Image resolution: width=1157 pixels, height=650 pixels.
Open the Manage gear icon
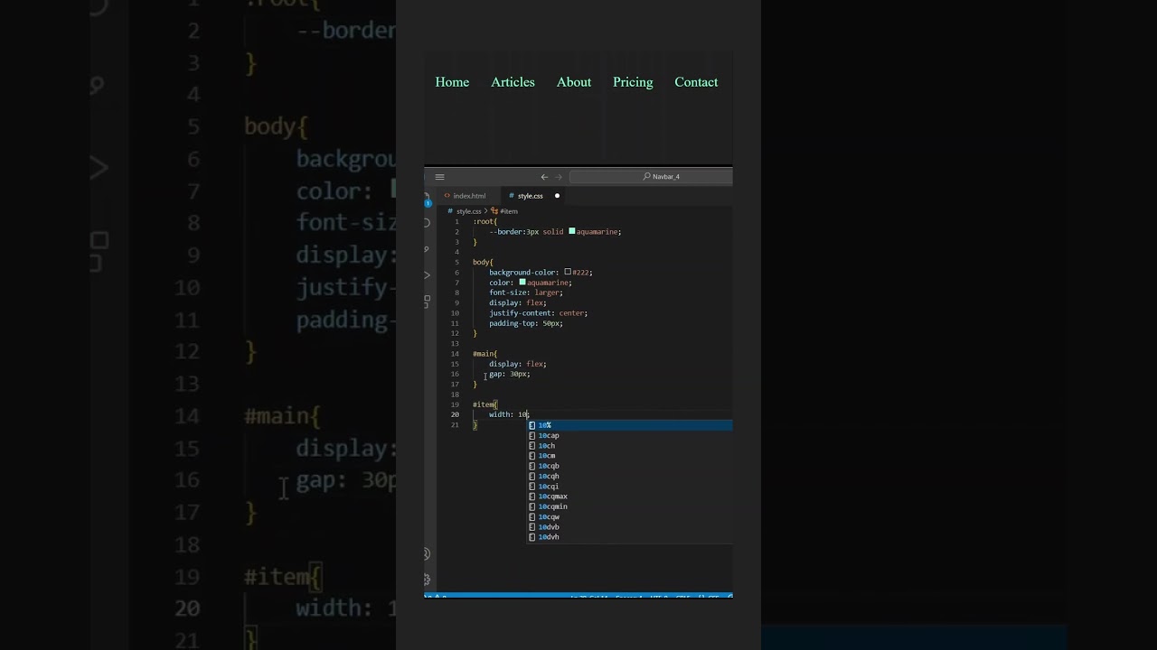427,579
